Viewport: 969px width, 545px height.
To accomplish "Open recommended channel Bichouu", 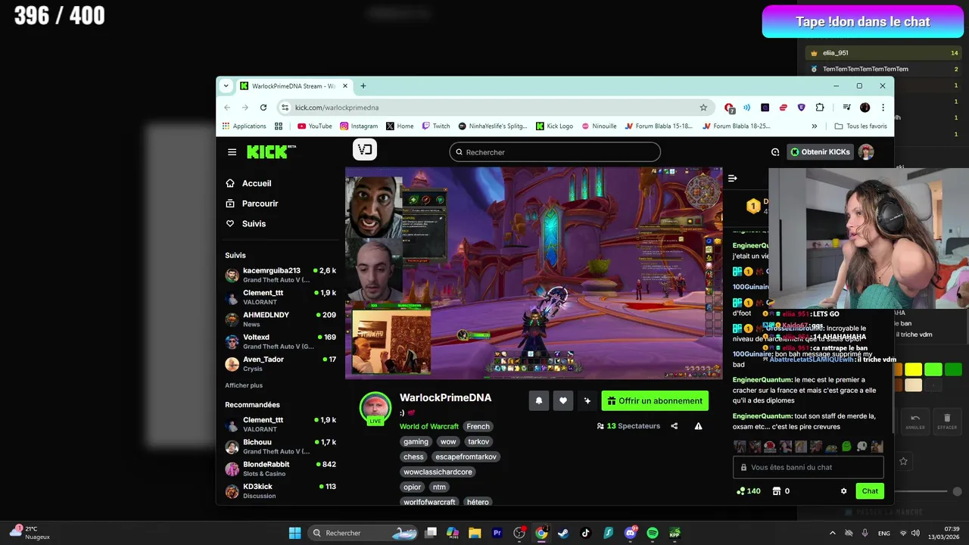I will click(x=280, y=447).
